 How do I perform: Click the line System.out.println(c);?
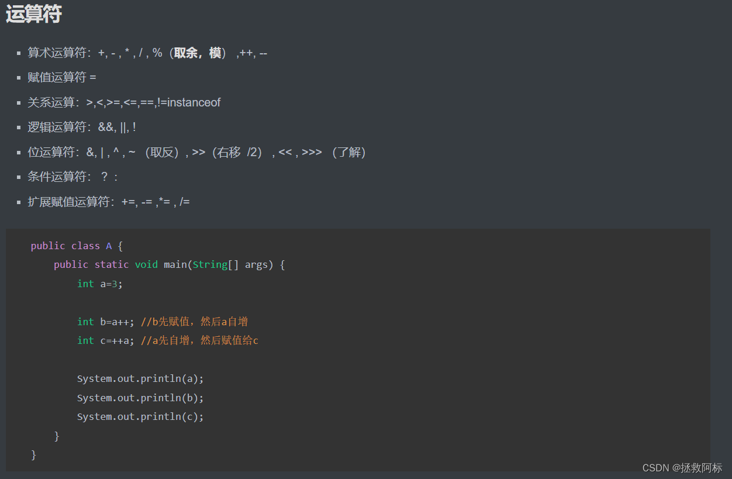point(140,416)
